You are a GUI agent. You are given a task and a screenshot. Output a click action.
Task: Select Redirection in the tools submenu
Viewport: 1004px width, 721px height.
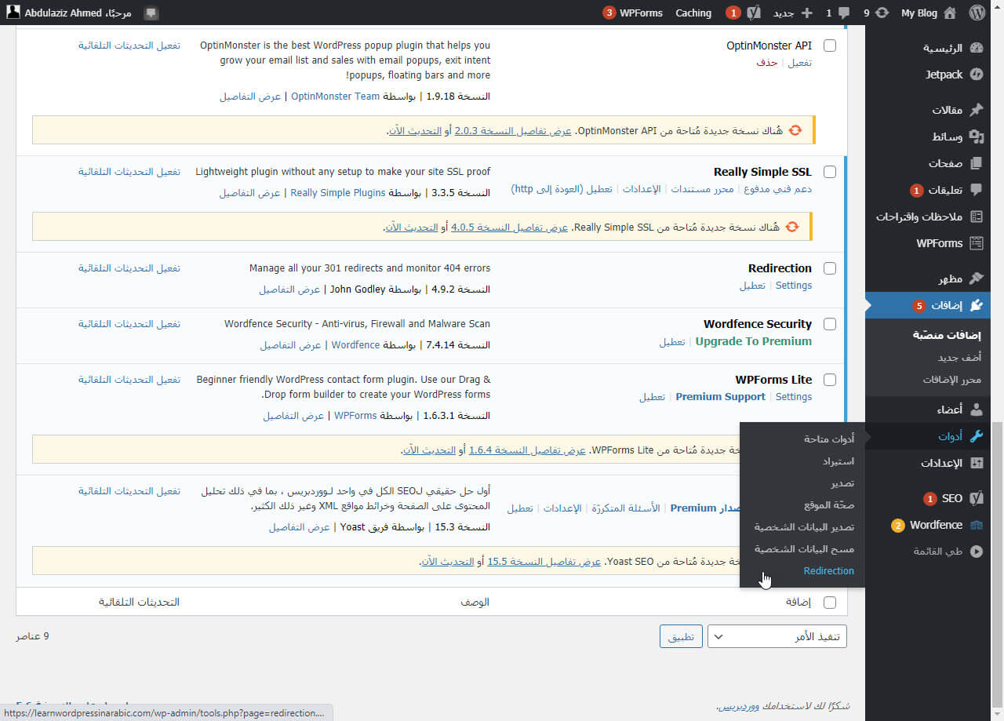[829, 570]
